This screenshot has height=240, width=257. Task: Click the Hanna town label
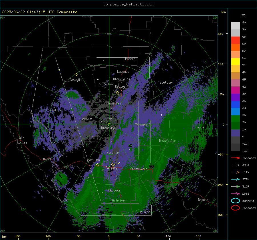[200, 127]
